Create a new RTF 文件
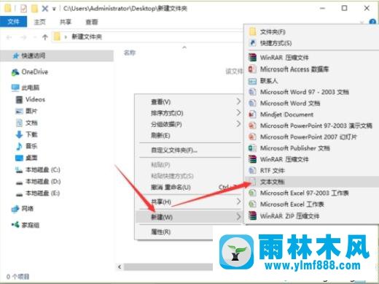This screenshot has height=284, width=379. coord(312,171)
